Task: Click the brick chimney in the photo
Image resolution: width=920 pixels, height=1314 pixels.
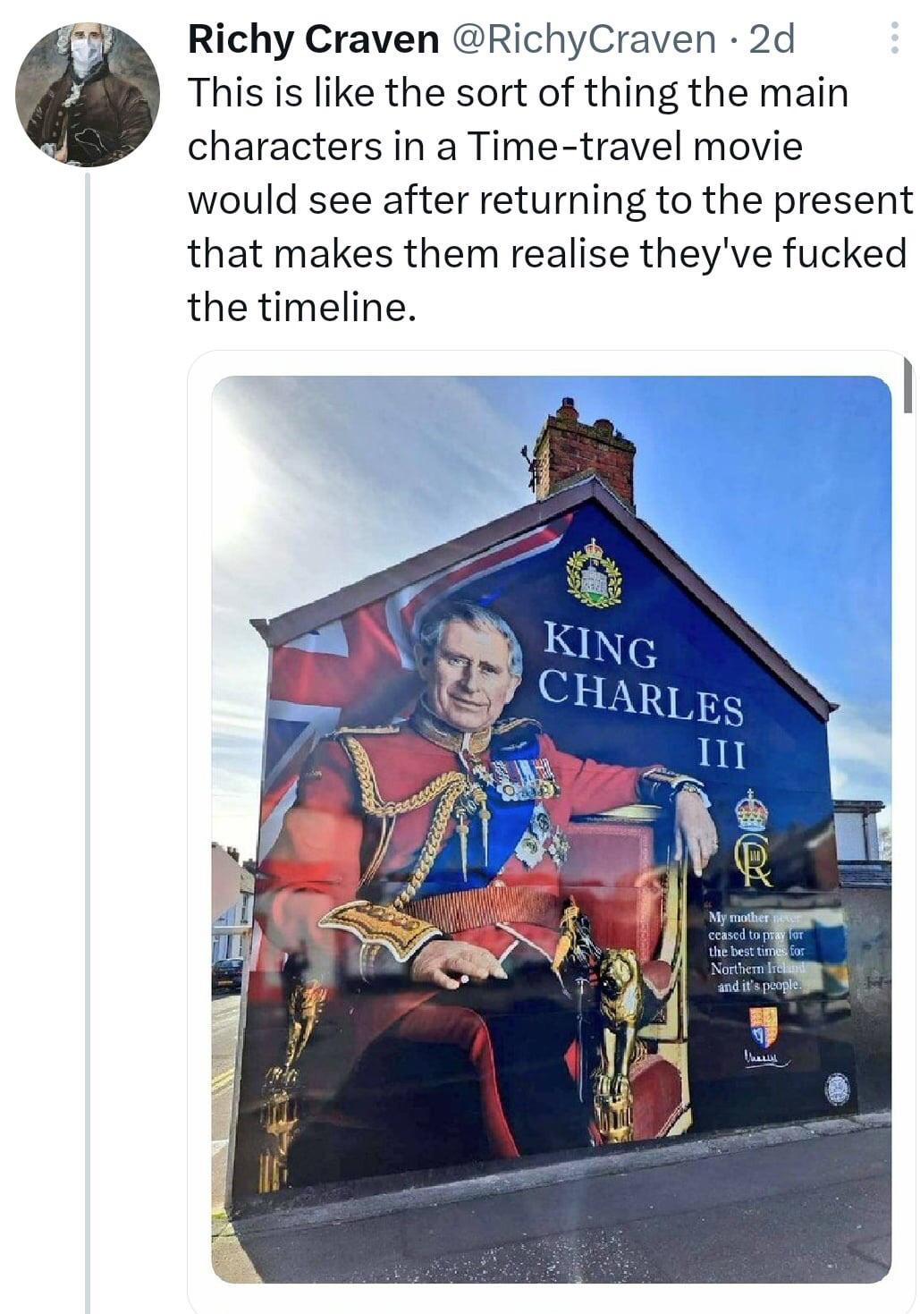Action: coord(584,450)
